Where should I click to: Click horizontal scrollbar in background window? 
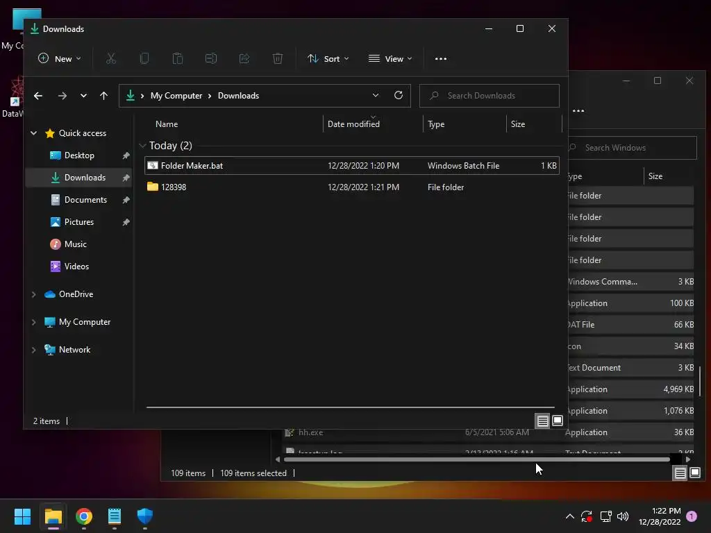click(476, 459)
